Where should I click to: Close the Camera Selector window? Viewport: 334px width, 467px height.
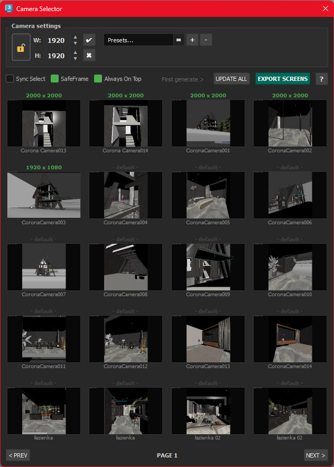[326, 8]
